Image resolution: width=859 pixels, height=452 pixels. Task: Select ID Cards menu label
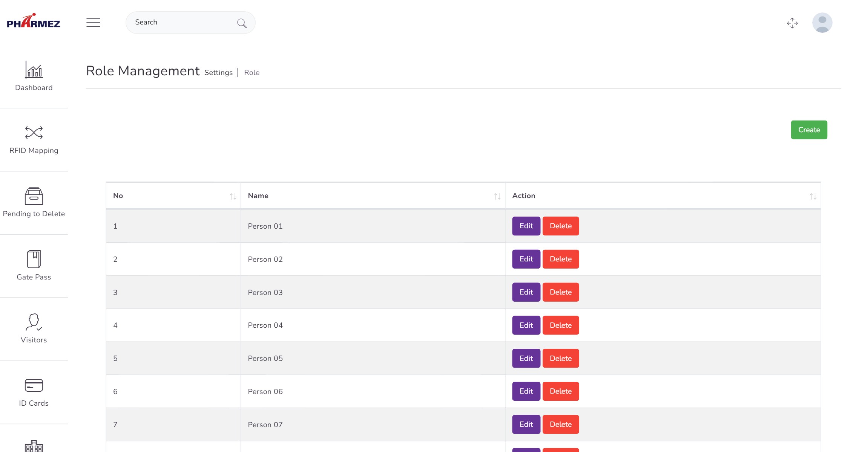click(x=34, y=403)
